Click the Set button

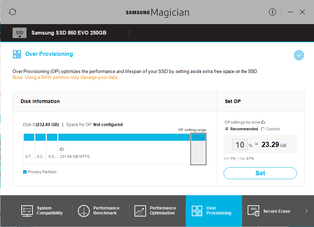(260, 173)
